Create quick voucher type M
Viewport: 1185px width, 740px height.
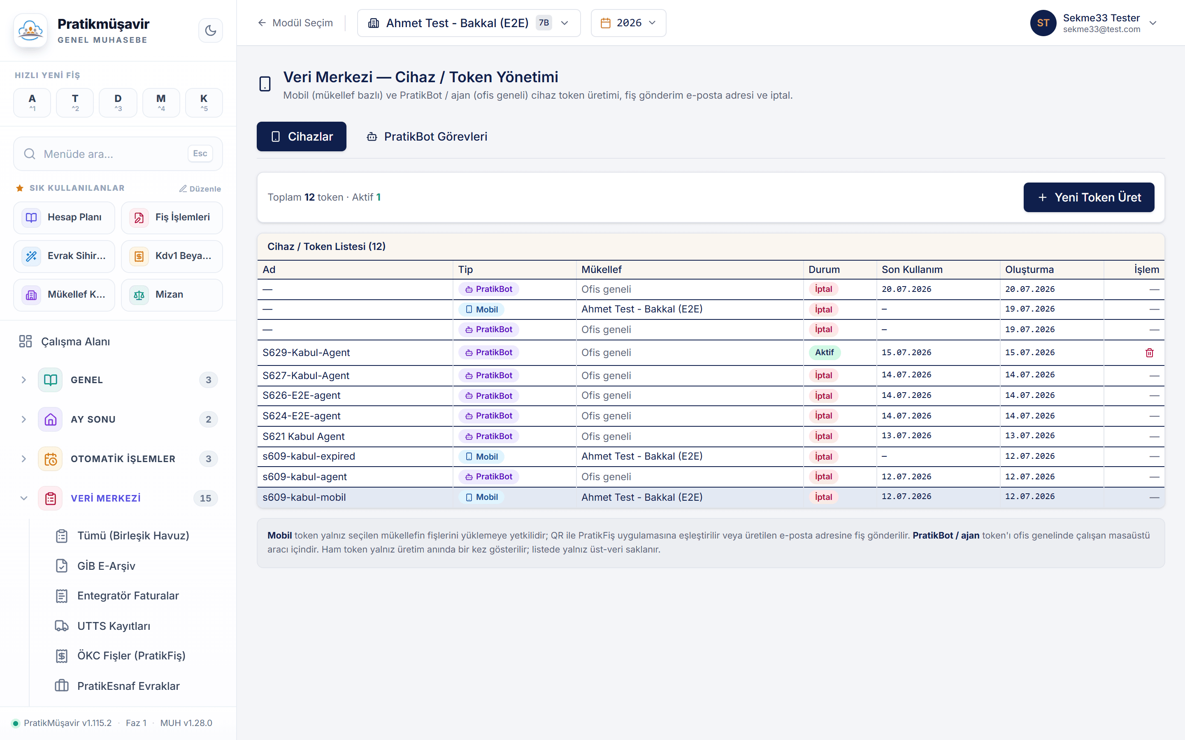[161, 102]
